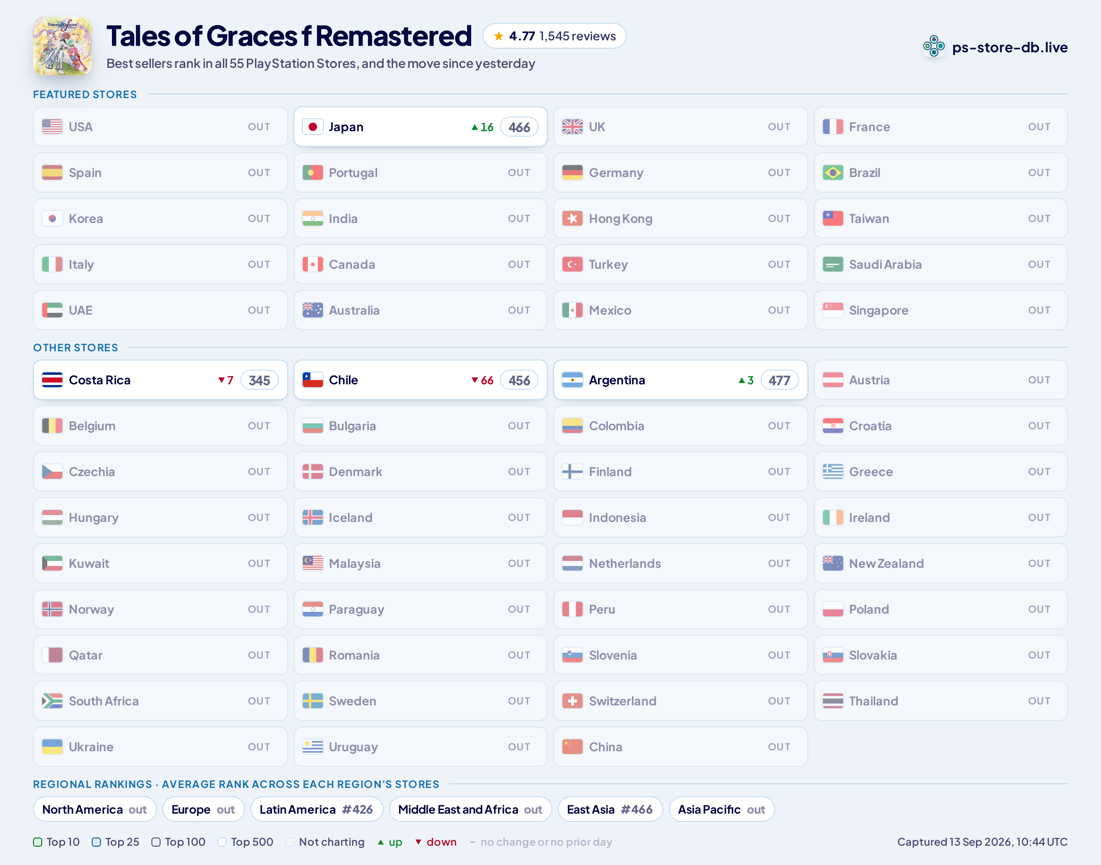Screen dimensions: 1101x865
Task: Open the ps-store-db.live site link
Action: tap(1009, 47)
